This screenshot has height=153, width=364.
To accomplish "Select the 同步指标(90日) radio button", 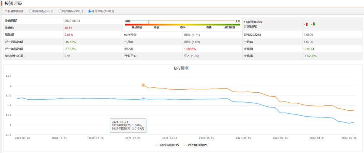I will (x=60, y=11).
